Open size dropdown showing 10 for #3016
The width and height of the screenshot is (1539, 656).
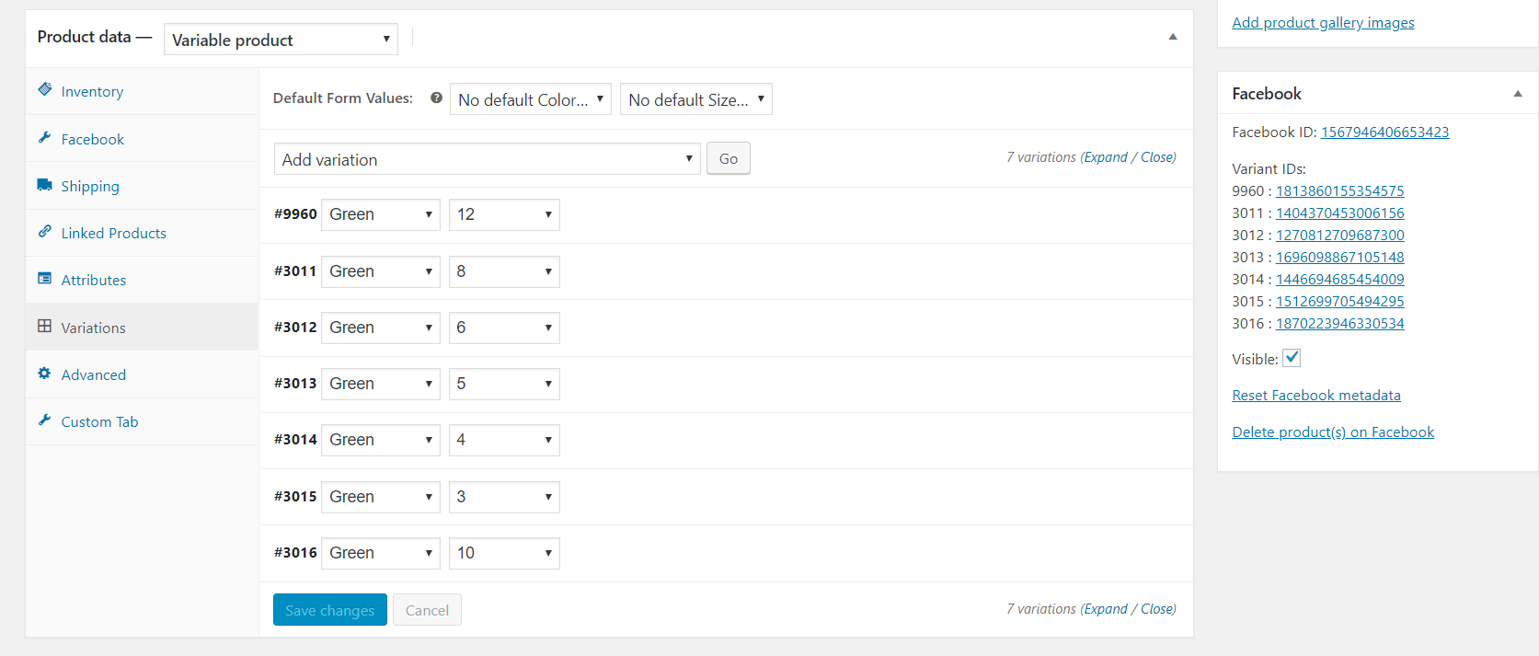coord(504,553)
